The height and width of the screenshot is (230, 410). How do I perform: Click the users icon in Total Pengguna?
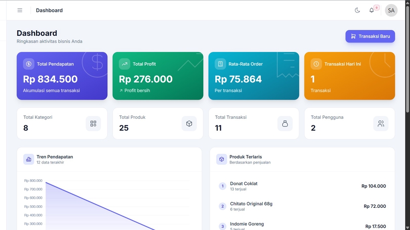tap(381, 124)
